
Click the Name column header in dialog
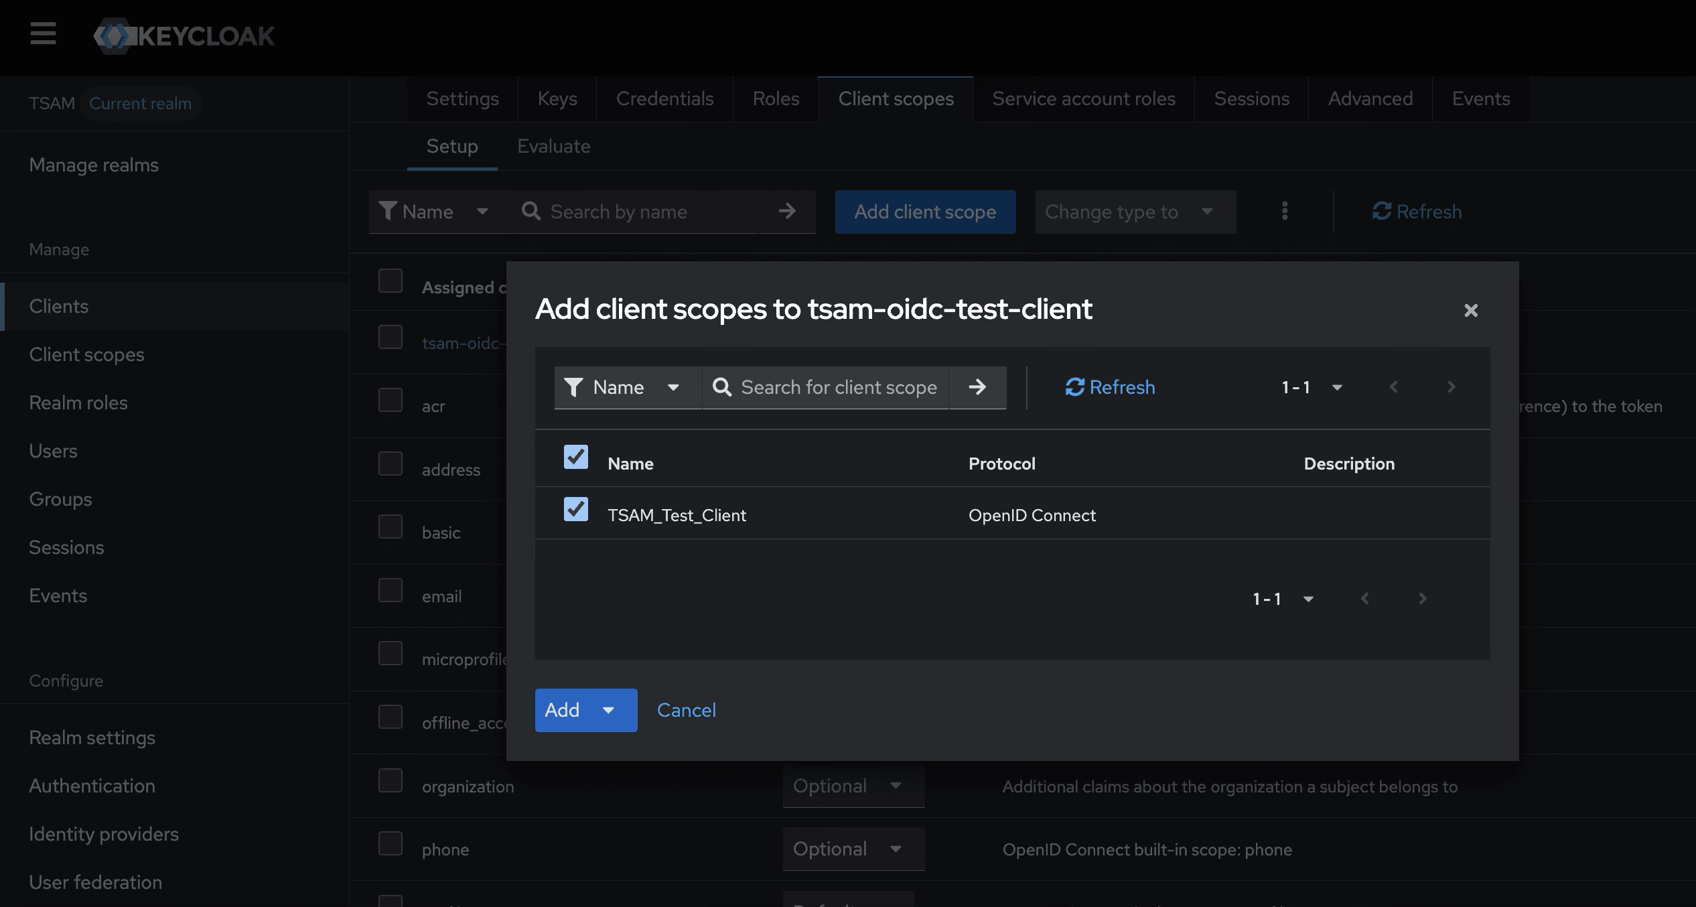[630, 464]
